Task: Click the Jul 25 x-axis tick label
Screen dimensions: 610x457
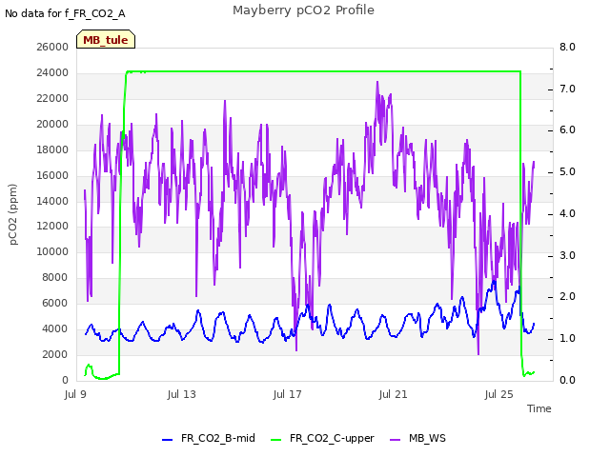Action: tap(499, 394)
